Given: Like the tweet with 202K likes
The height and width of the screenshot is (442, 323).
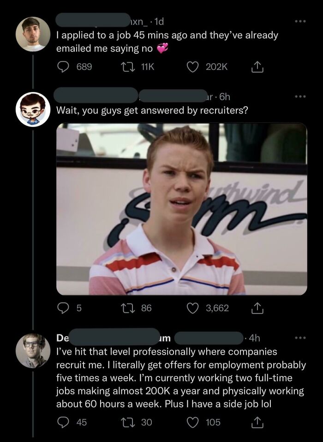Looking at the screenshot, I should 193,67.
